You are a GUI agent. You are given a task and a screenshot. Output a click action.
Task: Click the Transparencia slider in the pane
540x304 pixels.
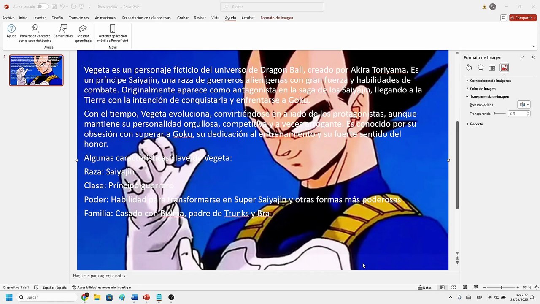pyautogui.click(x=500, y=114)
